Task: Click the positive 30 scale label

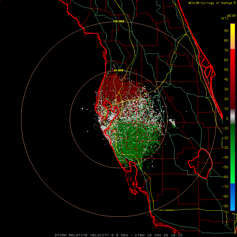Action: pos(226,89)
